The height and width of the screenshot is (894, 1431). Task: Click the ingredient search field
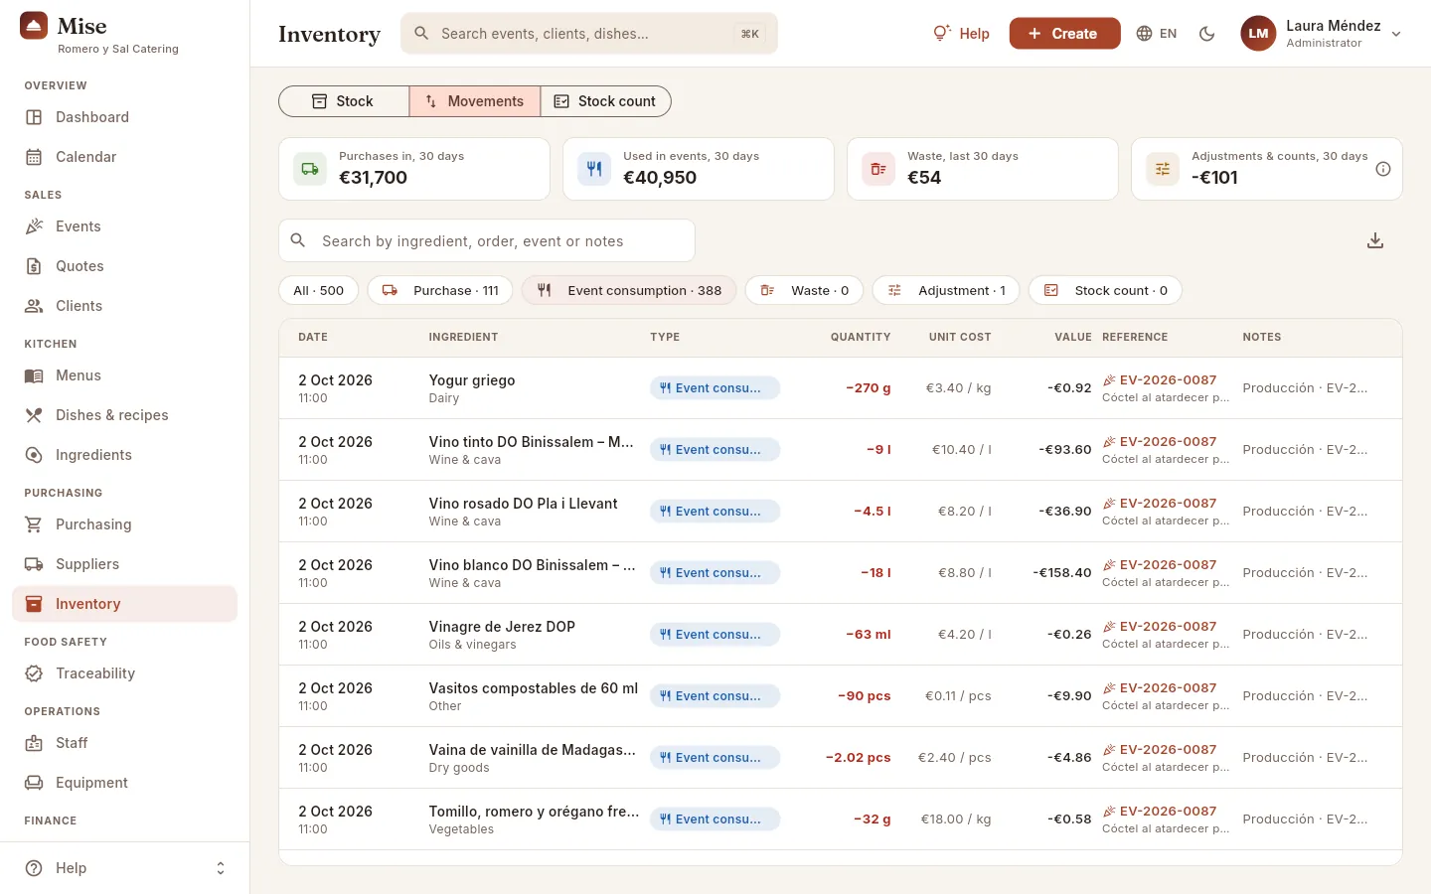click(x=487, y=241)
